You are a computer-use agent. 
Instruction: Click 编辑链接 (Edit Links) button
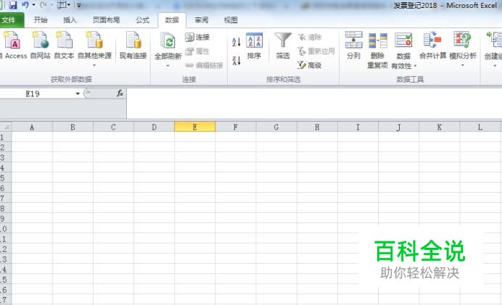coord(204,65)
